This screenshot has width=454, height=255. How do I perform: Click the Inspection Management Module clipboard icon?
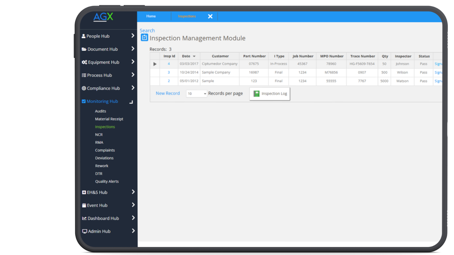coord(144,37)
